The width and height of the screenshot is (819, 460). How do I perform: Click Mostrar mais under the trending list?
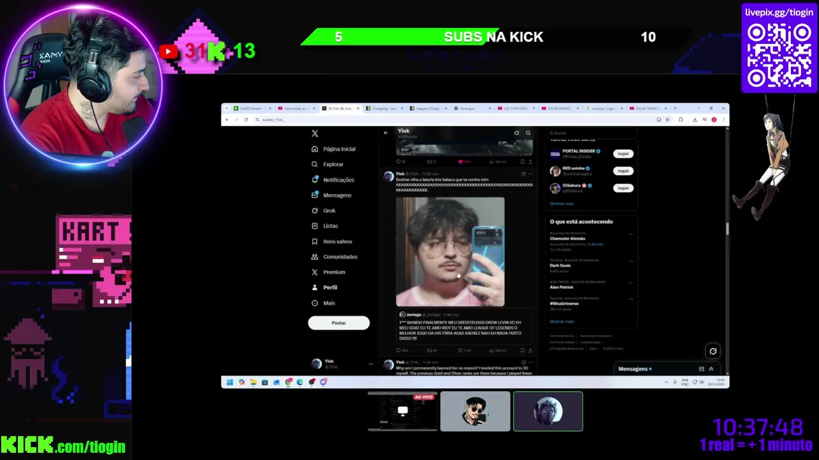[x=562, y=321]
